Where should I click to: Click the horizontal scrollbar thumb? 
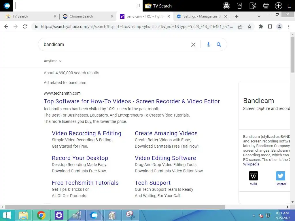115,207
